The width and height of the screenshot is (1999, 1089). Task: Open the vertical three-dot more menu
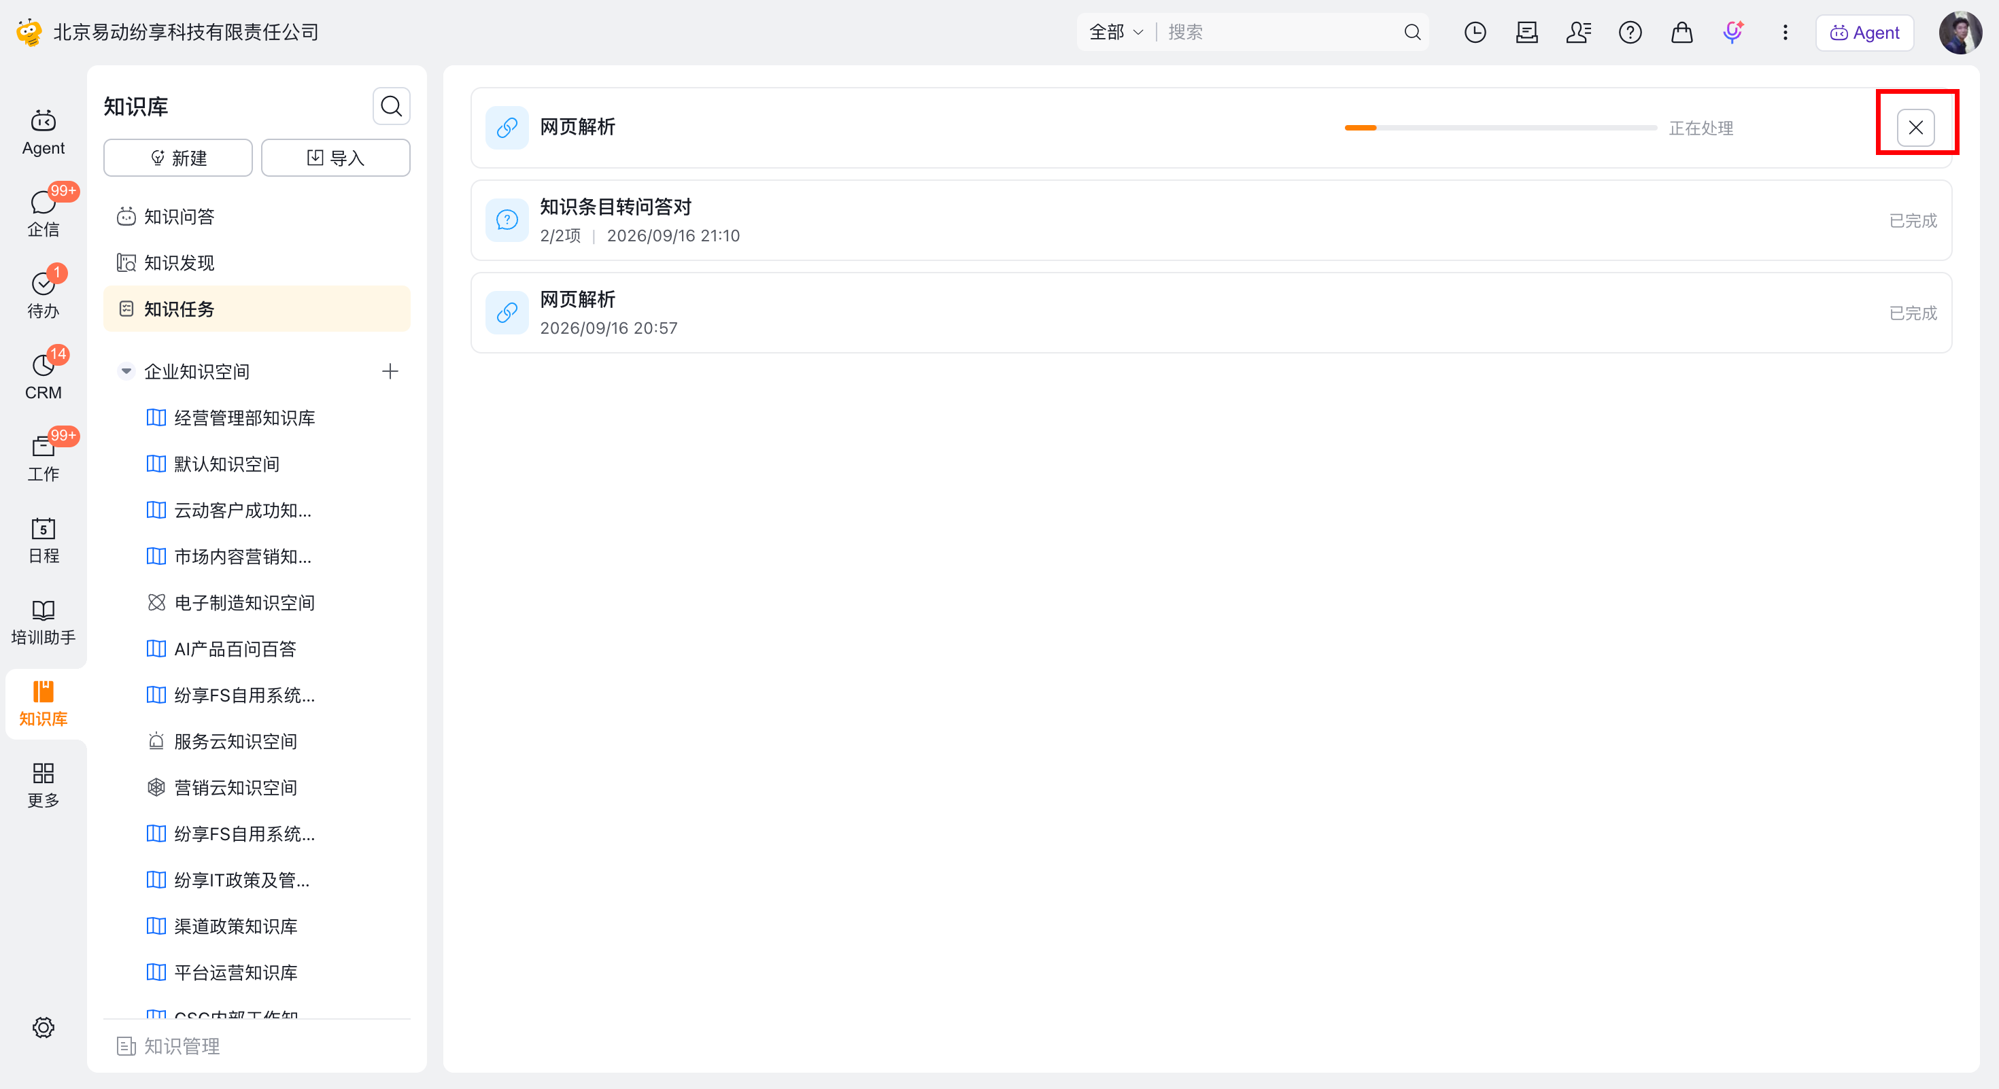pyautogui.click(x=1785, y=33)
